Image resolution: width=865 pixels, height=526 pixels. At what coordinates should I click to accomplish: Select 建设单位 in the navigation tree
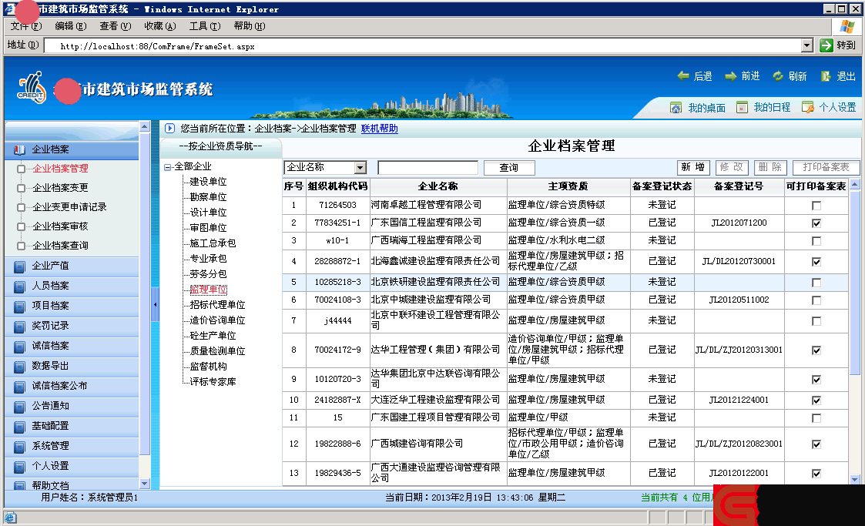pyautogui.click(x=208, y=182)
